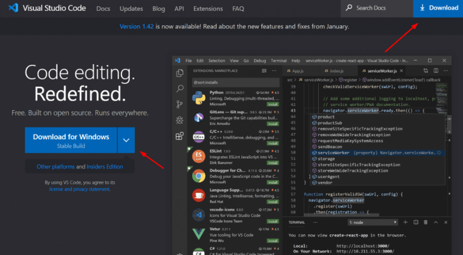Switch to the App.js tab

[297, 71]
